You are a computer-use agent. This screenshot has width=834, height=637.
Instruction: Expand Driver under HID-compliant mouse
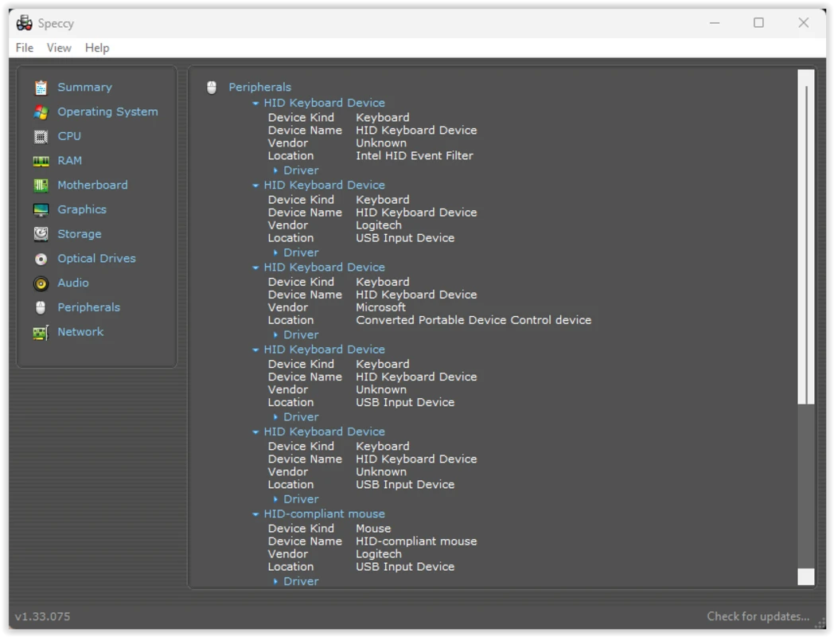click(279, 580)
